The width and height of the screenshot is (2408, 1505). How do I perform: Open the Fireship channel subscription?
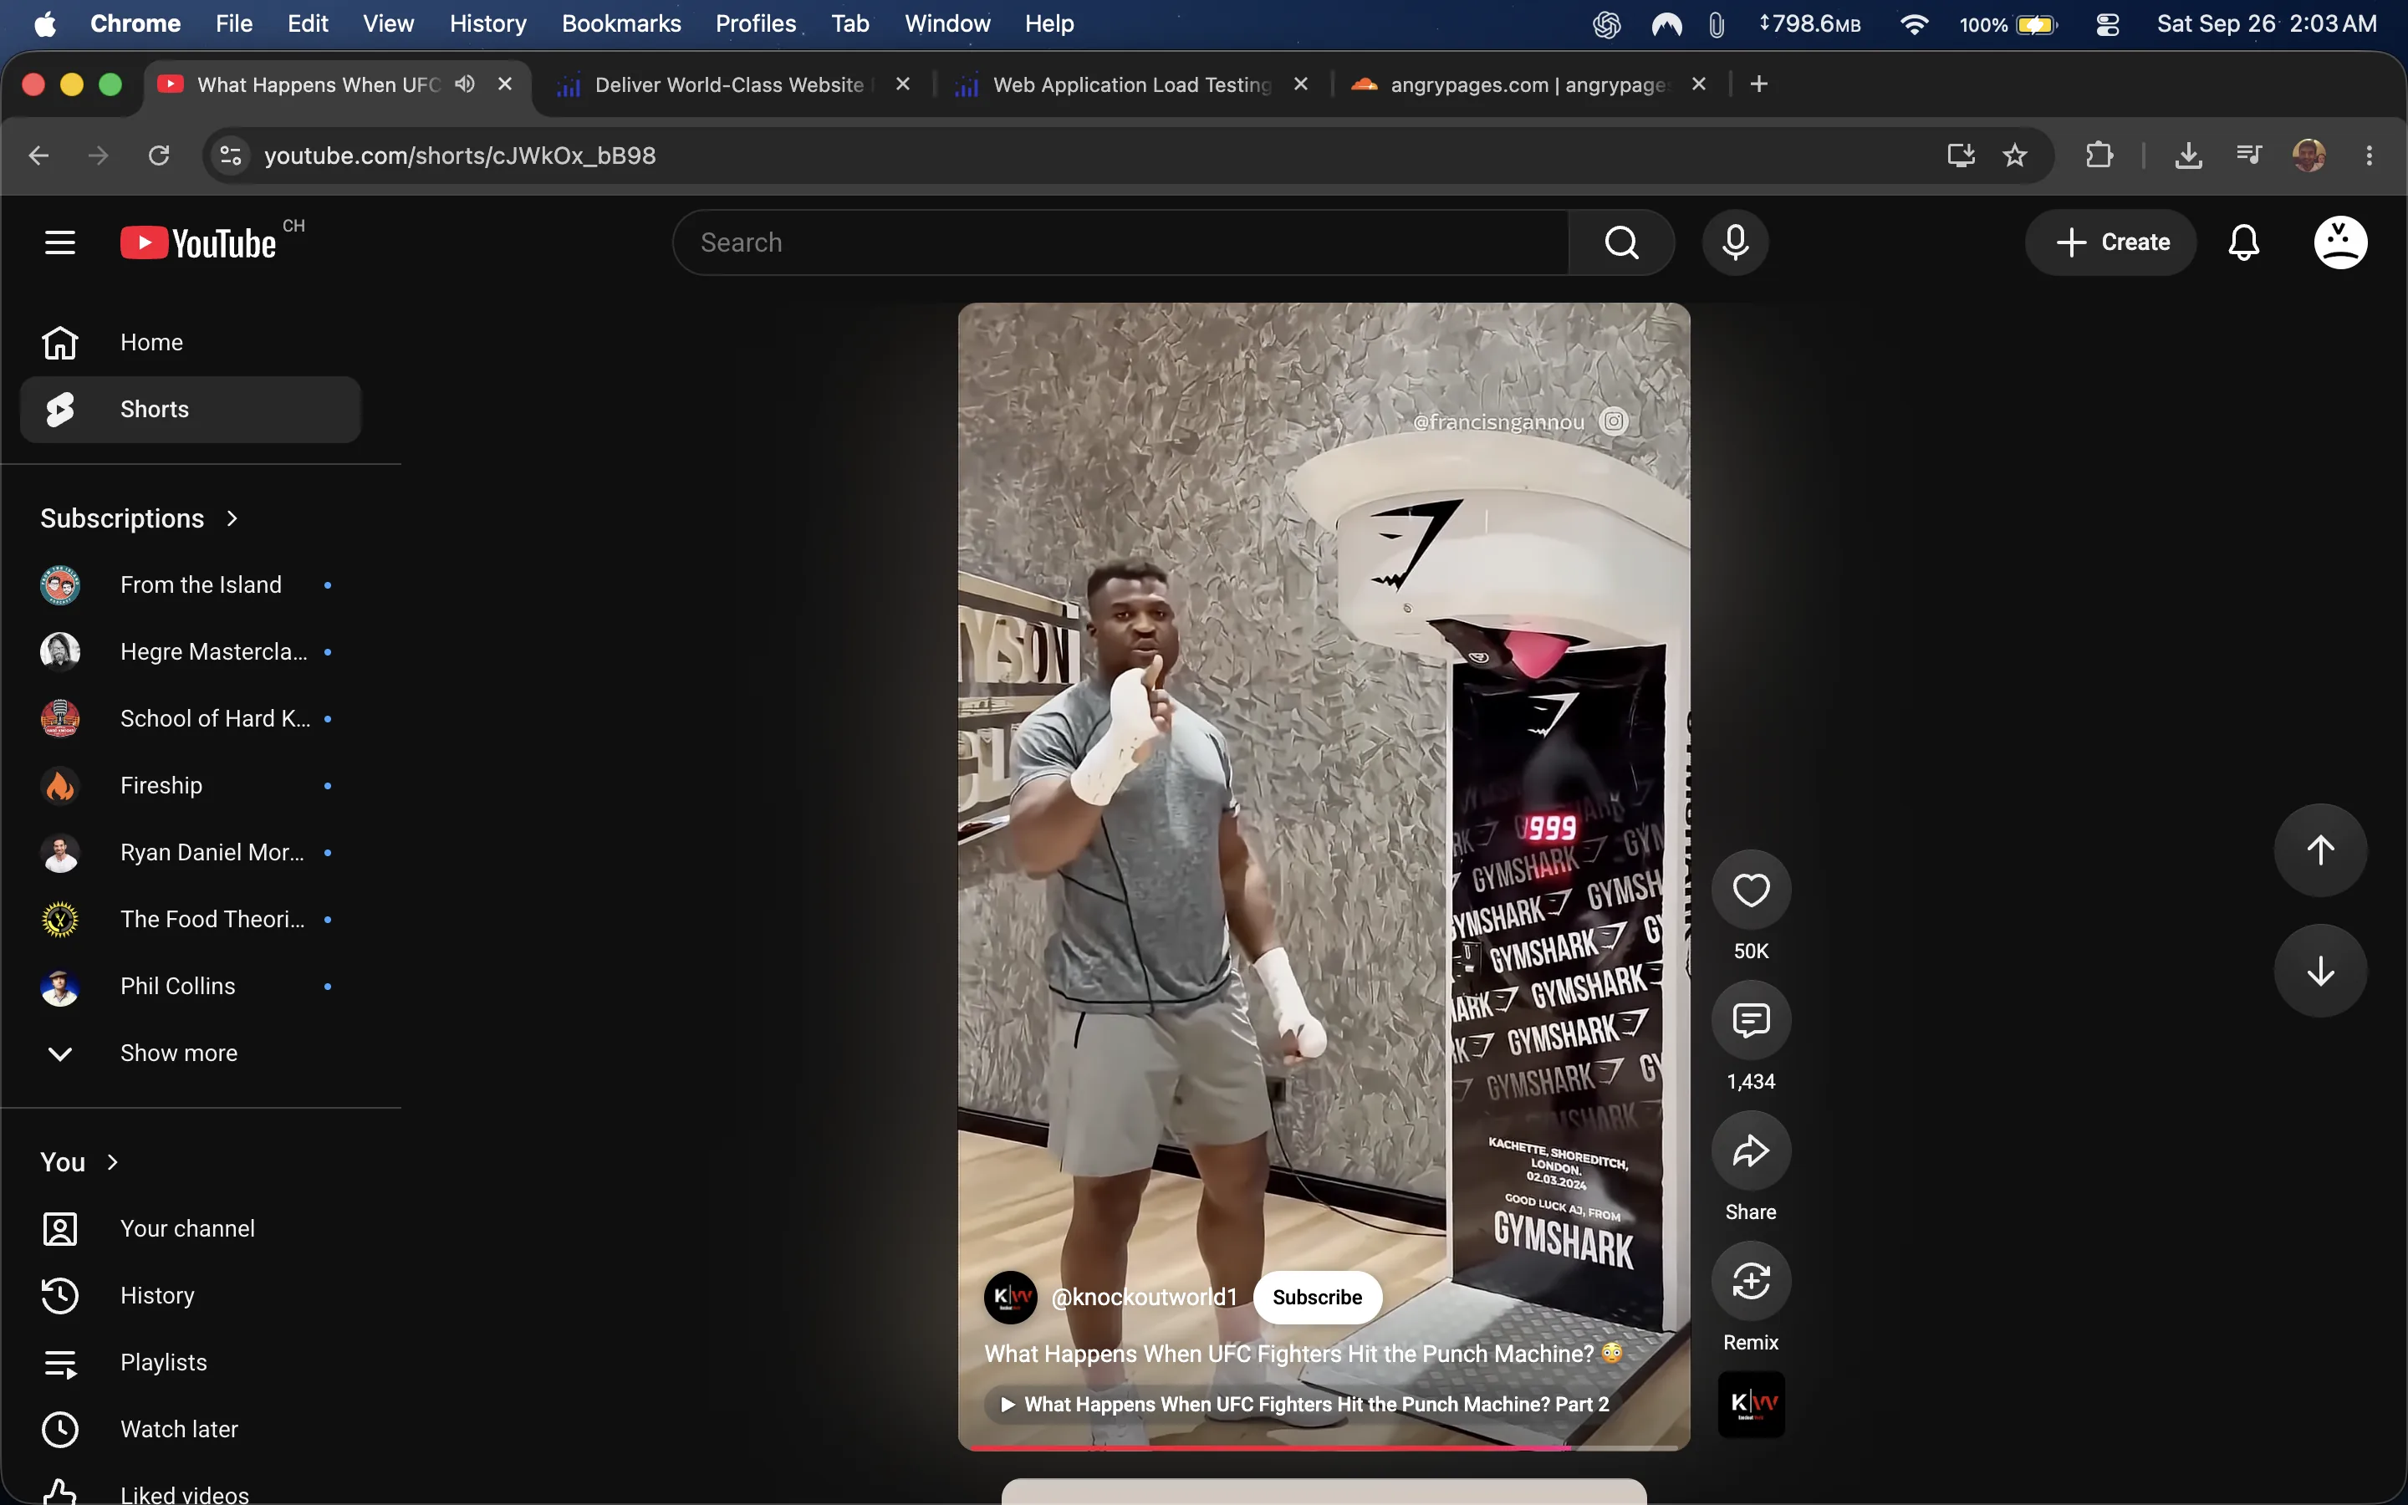pyautogui.click(x=191, y=785)
